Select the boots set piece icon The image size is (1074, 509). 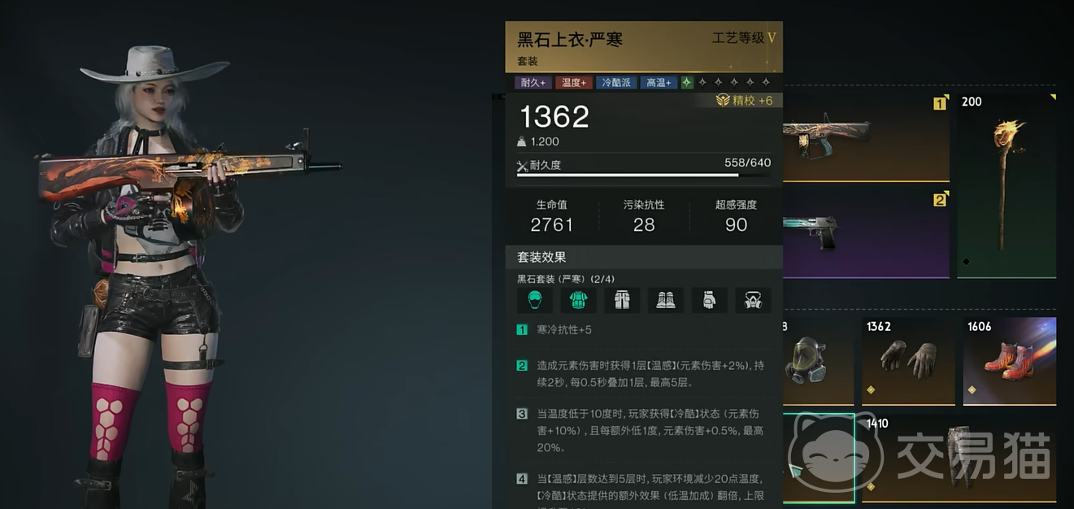[x=666, y=300]
